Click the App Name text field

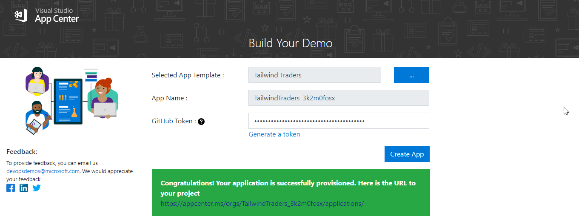coord(339,98)
